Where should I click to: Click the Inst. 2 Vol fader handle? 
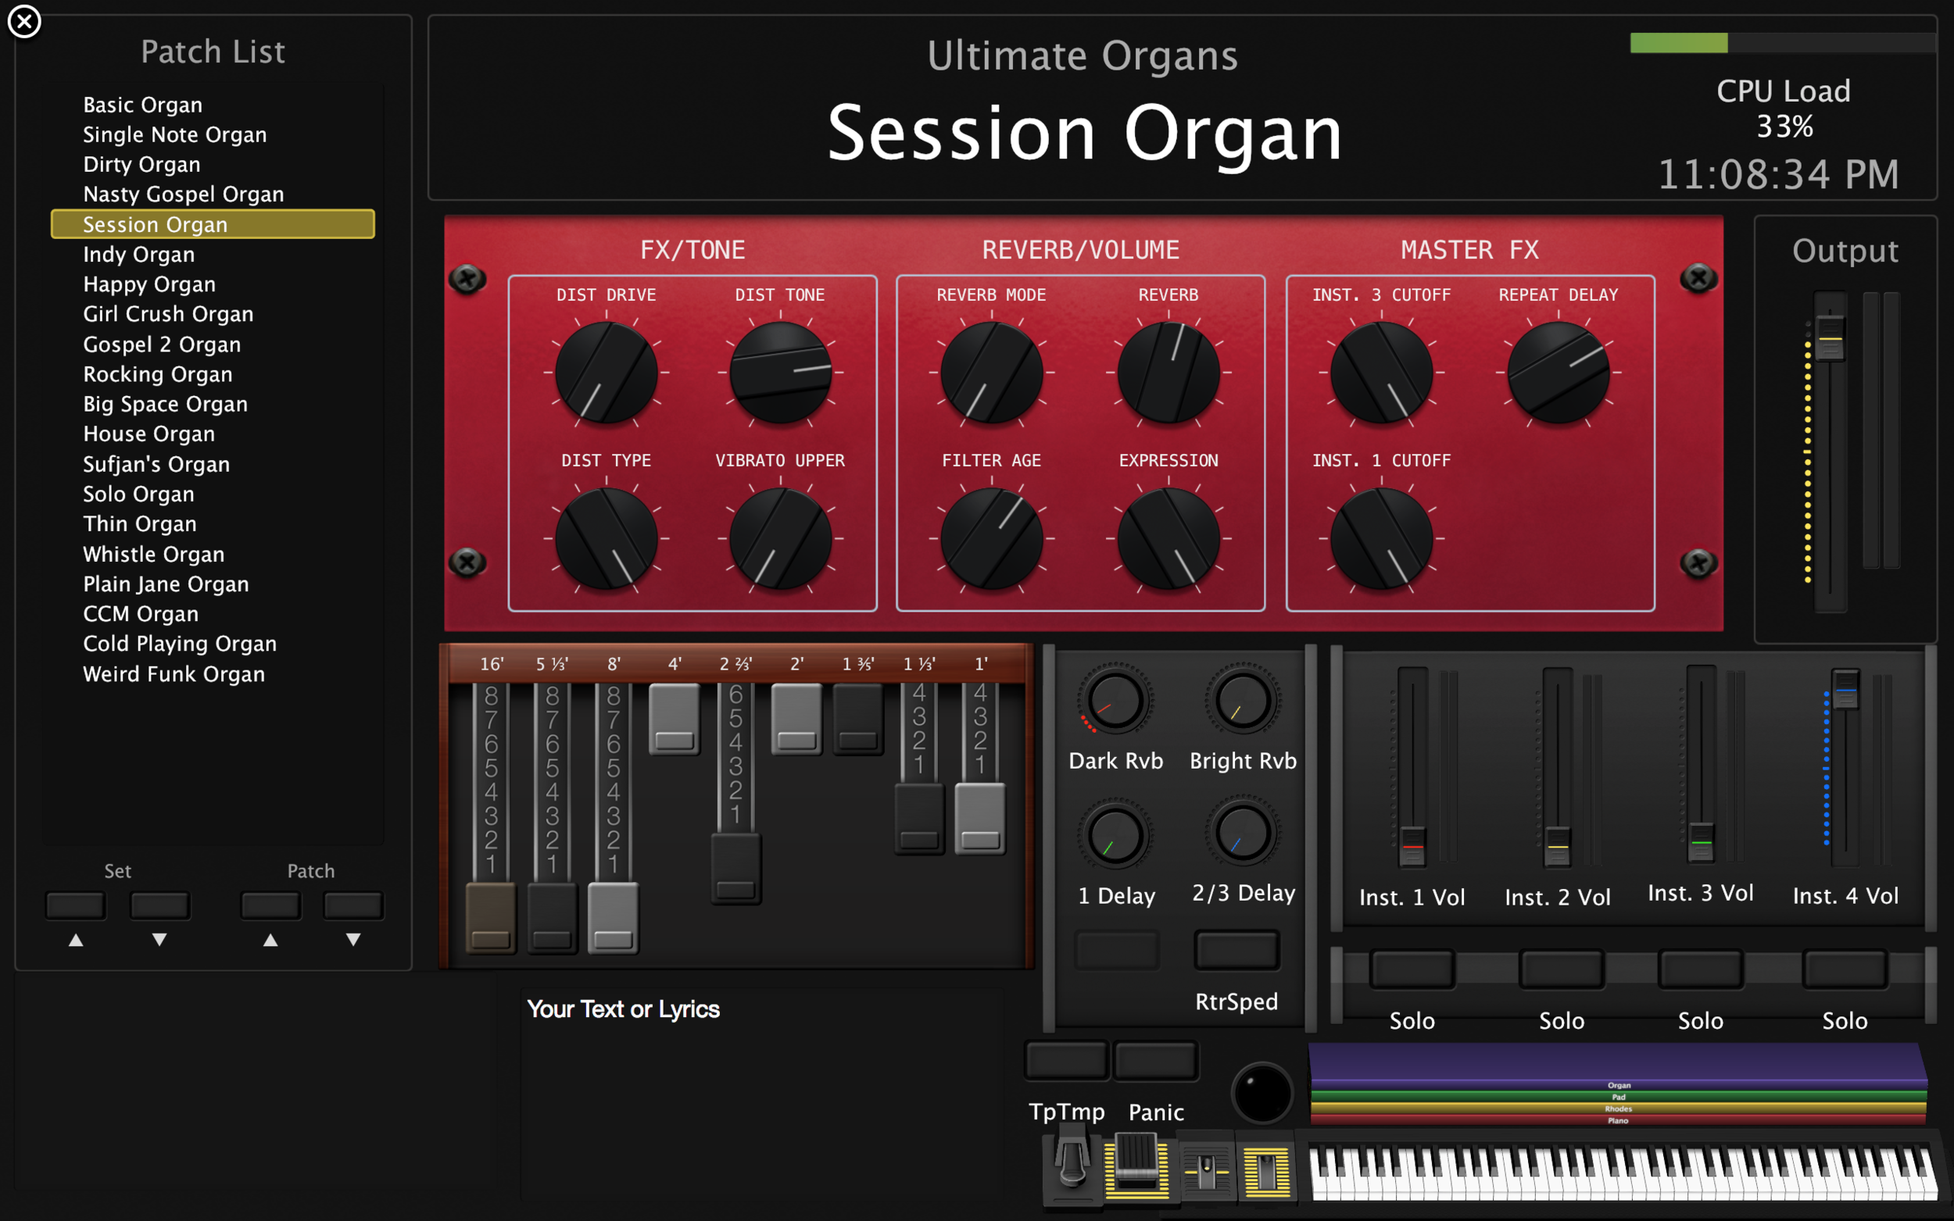[1558, 846]
